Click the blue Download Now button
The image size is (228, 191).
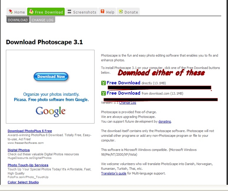click(51, 76)
